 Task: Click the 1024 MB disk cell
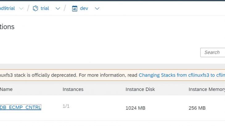[135, 108]
